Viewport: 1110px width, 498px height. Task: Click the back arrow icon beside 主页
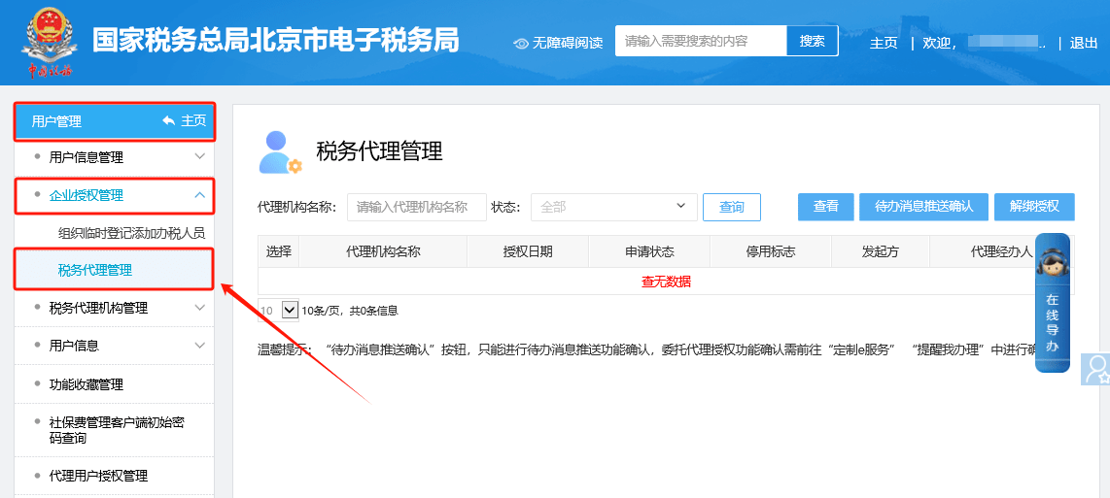pos(169,121)
